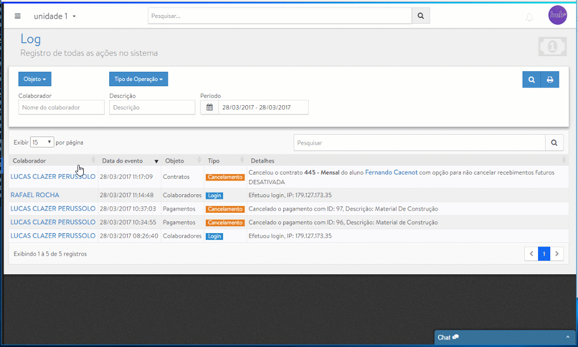Expand the Chat panel
The height and width of the screenshot is (347, 578).
[x=505, y=337]
